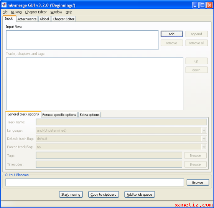This screenshot has width=214, height=208.
Task: Click the Copy to clipboard button
Action: pyautogui.click(x=104, y=194)
